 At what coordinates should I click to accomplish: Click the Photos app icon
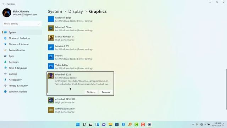(51, 57)
